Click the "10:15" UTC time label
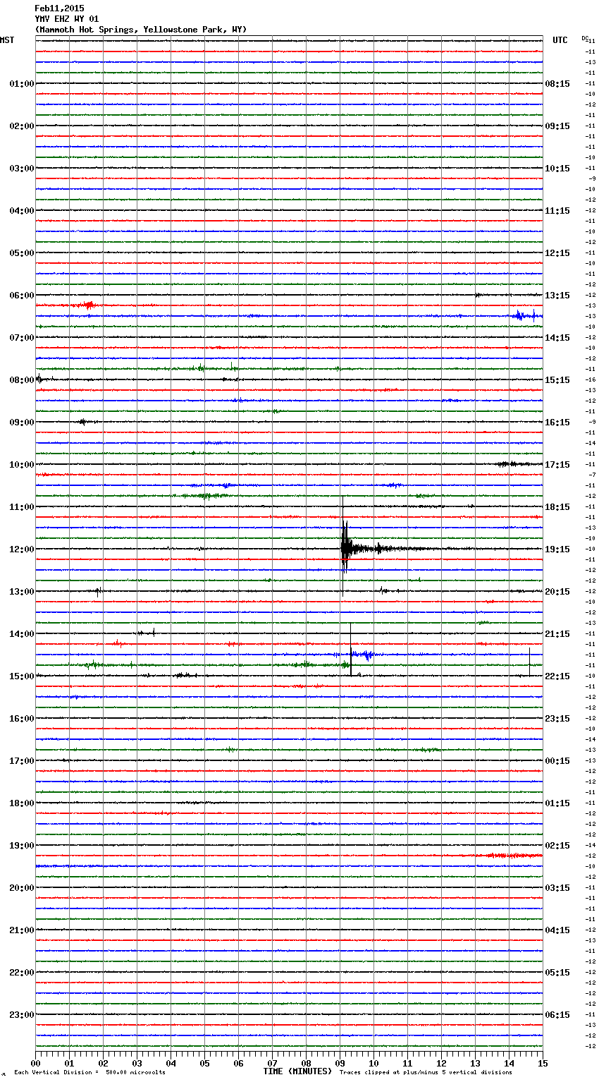Screen dimensions: 599x1082 (557, 169)
